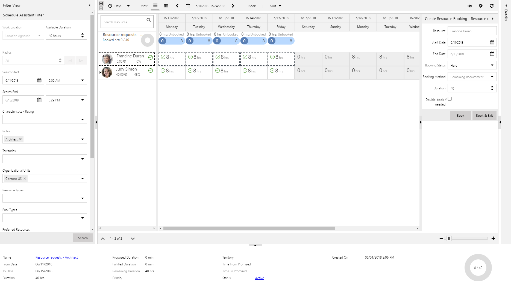The height and width of the screenshot is (290, 511).
Task: Open Territories filter dropdown
Action: [83, 159]
